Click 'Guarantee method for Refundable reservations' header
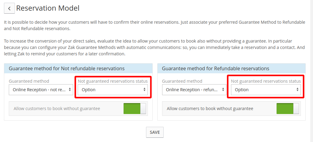 [x=215, y=68]
